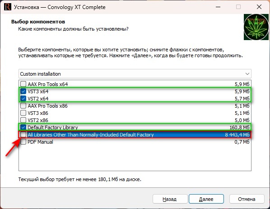Tick the VST3 x86 checkbox

click(23, 113)
